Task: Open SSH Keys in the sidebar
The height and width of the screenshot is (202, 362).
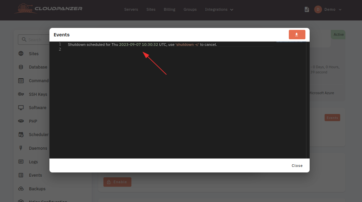Action: pyautogui.click(x=38, y=94)
